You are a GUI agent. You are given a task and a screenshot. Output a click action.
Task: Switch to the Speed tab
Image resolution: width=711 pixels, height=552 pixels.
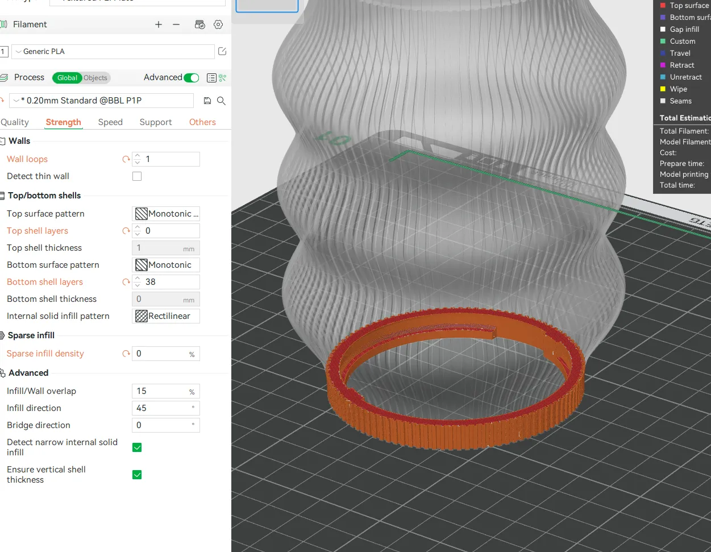coord(110,122)
